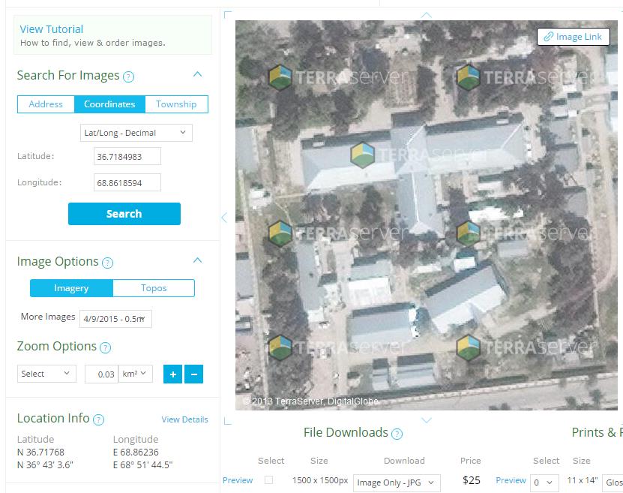Pan the map image upward
623x493 pixels.
[427, 15]
